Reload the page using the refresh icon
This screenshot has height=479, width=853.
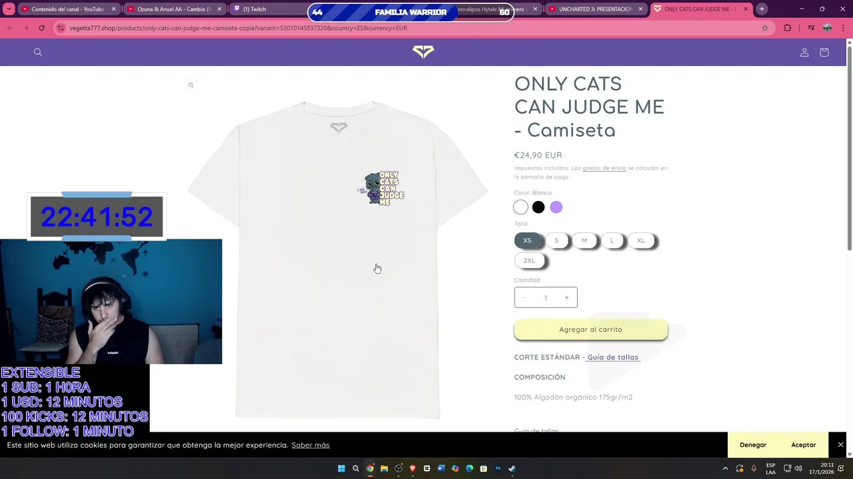point(41,28)
